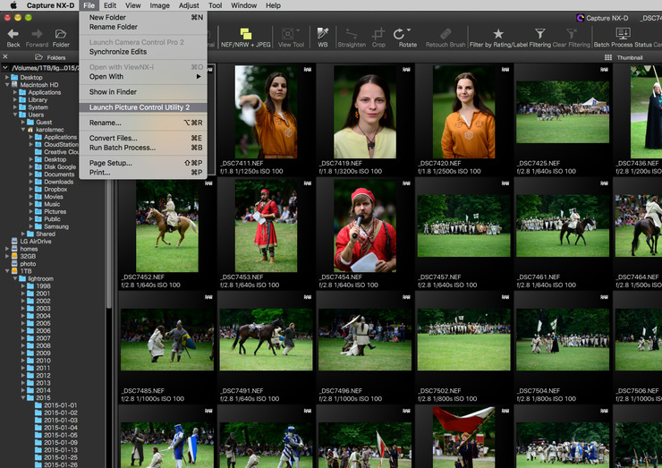The height and width of the screenshot is (468, 662).
Task: Click the Back arrow icon
Action: click(13, 34)
